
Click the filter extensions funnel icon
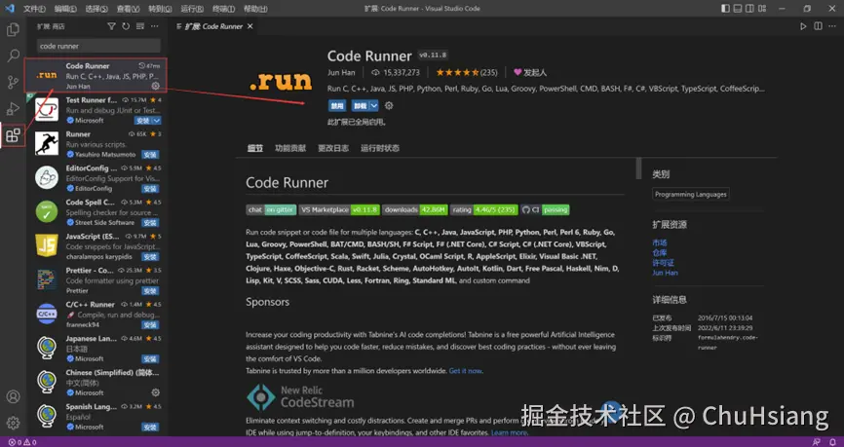111,26
